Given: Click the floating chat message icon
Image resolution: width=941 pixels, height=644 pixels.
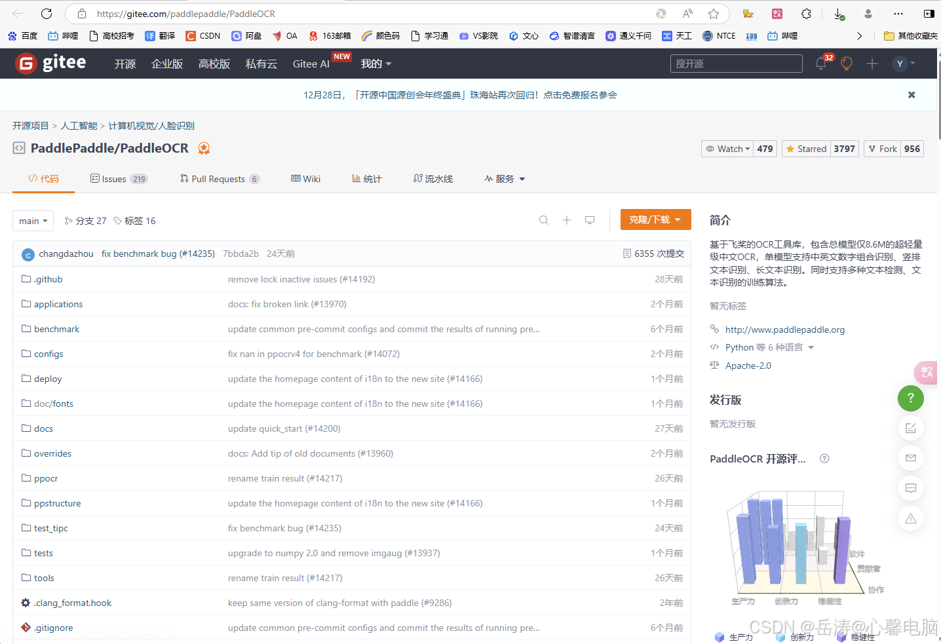Looking at the screenshot, I should tap(911, 488).
